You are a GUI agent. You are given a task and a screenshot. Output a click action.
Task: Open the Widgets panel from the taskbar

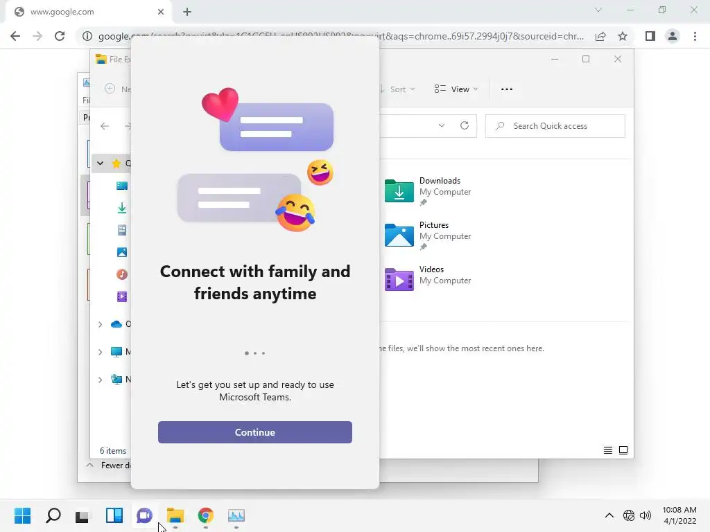coord(114,515)
